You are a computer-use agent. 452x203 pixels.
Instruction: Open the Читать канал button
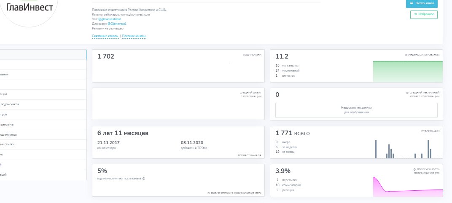(422, 3)
